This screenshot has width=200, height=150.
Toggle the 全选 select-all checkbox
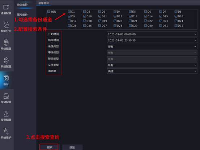[x=48, y=12]
